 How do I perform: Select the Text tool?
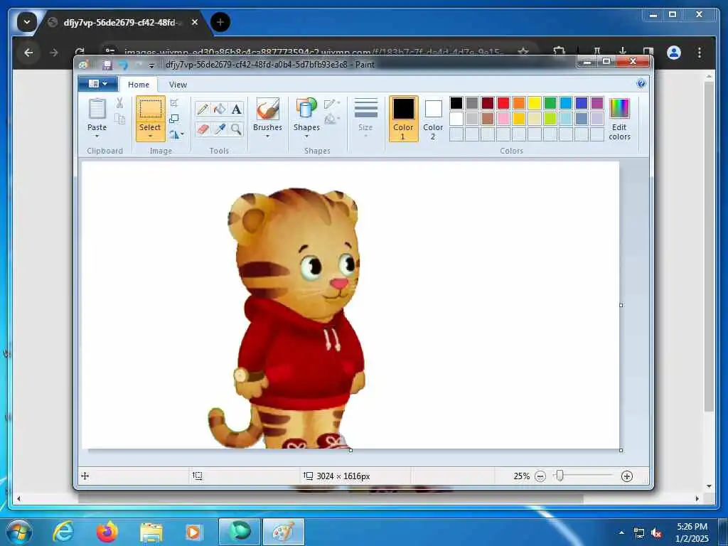coord(236,109)
